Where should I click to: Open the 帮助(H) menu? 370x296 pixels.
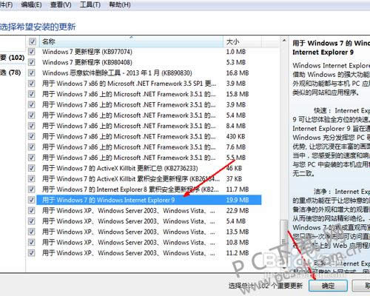coord(120,4)
